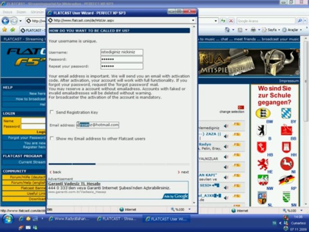Click the IE quick launch icon
Viewport: 309px width, 232px height.
pos(21,218)
